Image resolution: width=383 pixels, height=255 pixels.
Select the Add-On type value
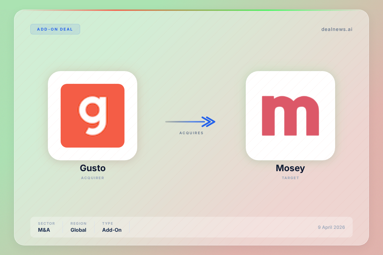(x=112, y=230)
